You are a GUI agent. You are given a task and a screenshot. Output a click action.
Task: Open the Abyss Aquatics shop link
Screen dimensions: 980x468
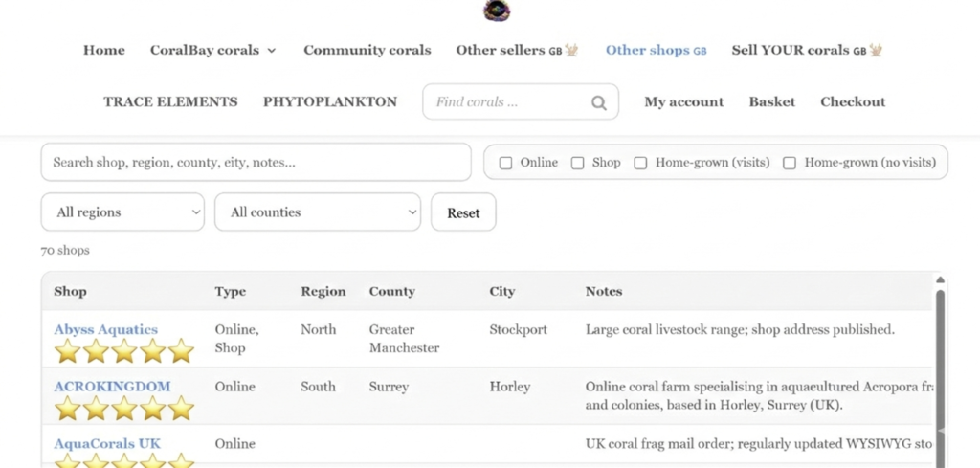[105, 329]
